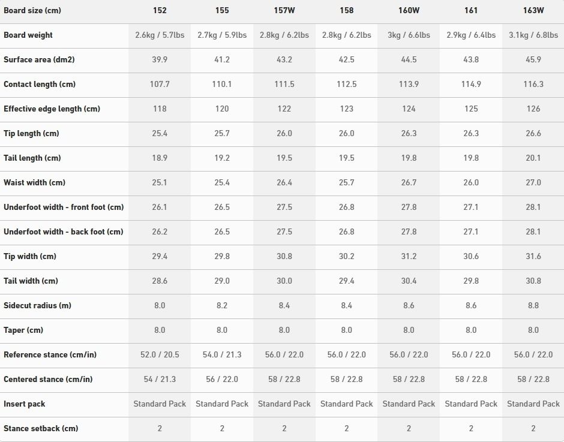Click the Effective edge length row label
Viewport: 564px width, 442px height.
tap(52, 109)
